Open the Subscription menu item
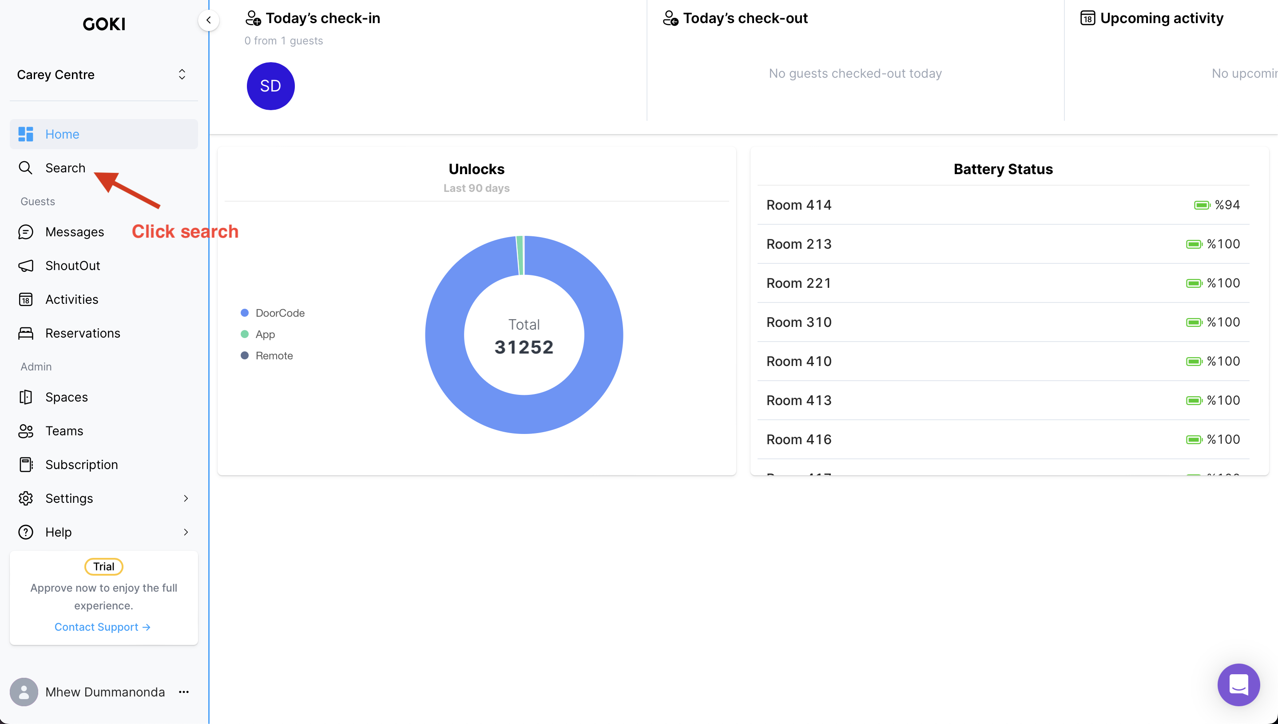This screenshot has width=1278, height=724. coord(82,465)
